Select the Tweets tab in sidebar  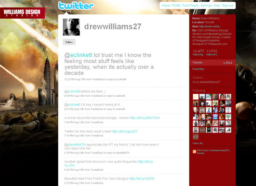tap(213, 62)
